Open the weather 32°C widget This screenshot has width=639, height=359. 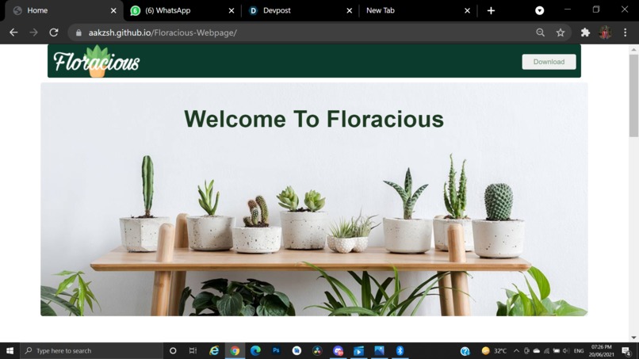(494, 351)
